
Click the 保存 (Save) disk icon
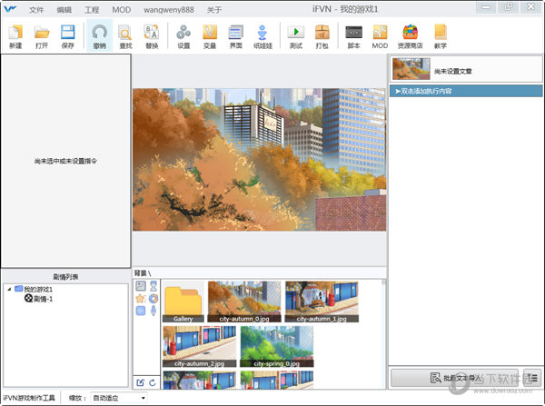pos(68,36)
